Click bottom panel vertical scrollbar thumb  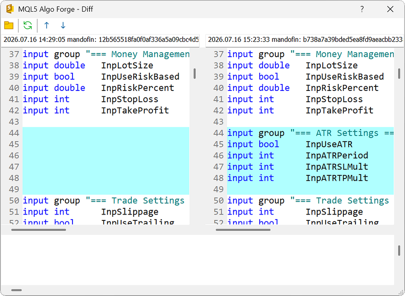(x=399, y=251)
